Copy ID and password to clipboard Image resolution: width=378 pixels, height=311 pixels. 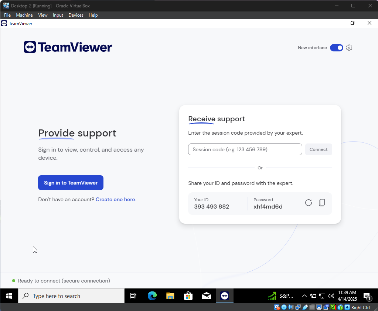click(x=322, y=202)
